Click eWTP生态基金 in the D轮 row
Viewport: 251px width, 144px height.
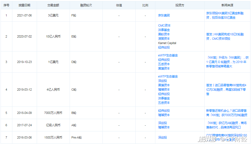click(x=168, y=55)
